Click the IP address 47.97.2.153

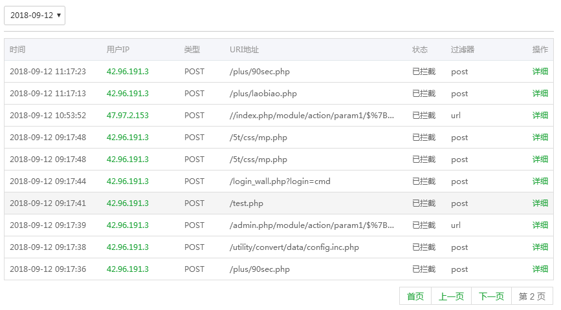point(127,116)
